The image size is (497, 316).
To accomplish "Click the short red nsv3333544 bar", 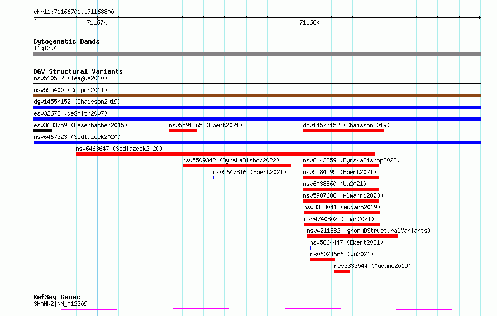I will coord(342,271).
